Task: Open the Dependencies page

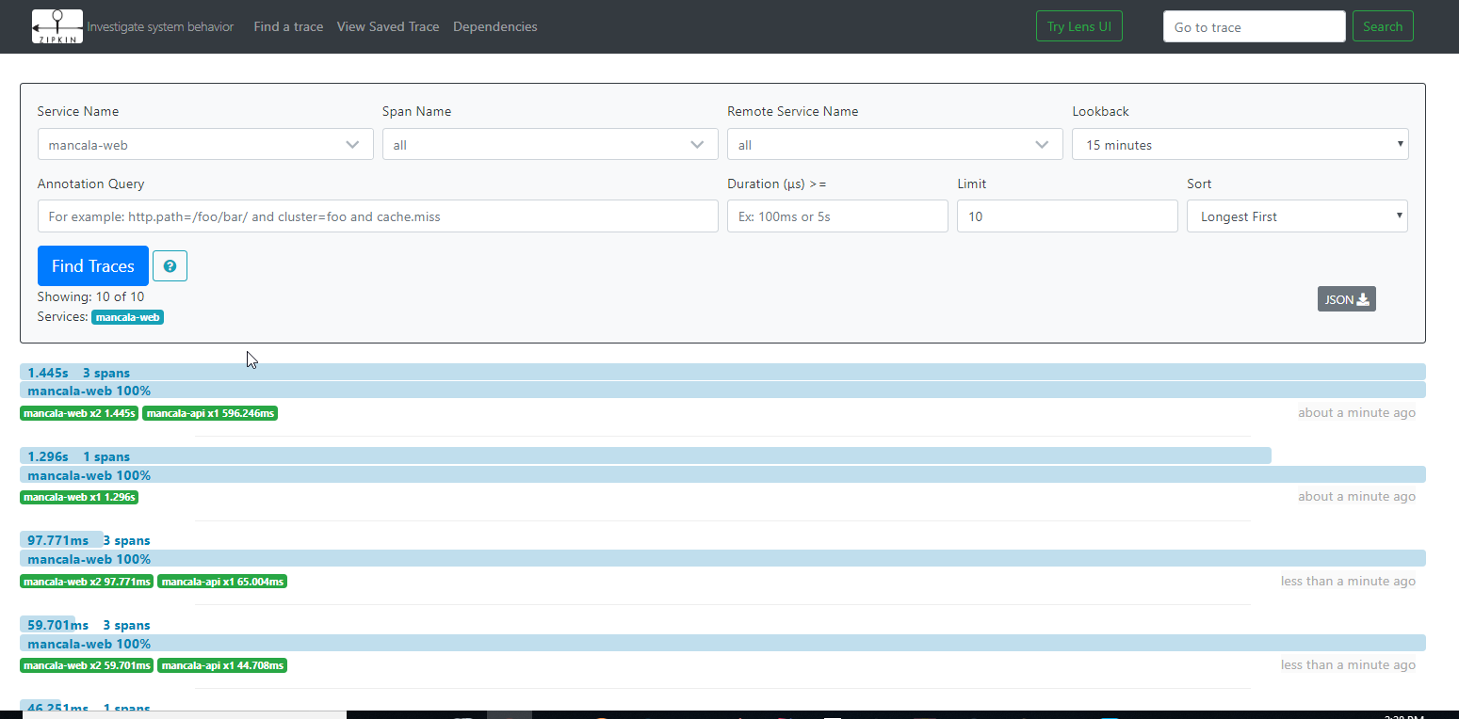Action: pos(494,26)
